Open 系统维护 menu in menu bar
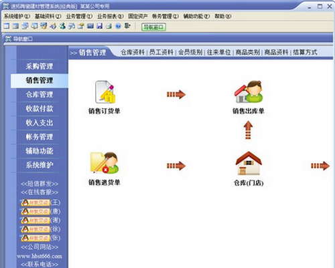 click(17, 16)
